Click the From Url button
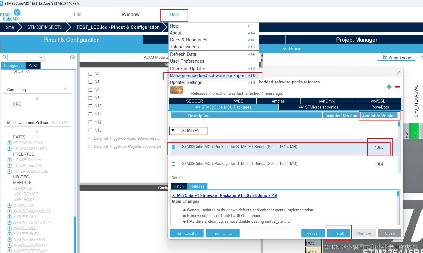This screenshot has width=423, height=253. pos(222,233)
